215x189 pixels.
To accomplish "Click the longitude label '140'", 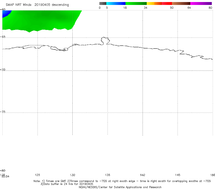I will coord(143,175).
